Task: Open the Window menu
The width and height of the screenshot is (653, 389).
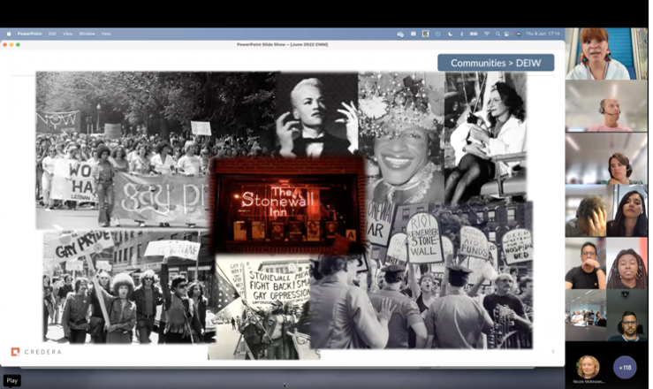Action: tap(87, 34)
